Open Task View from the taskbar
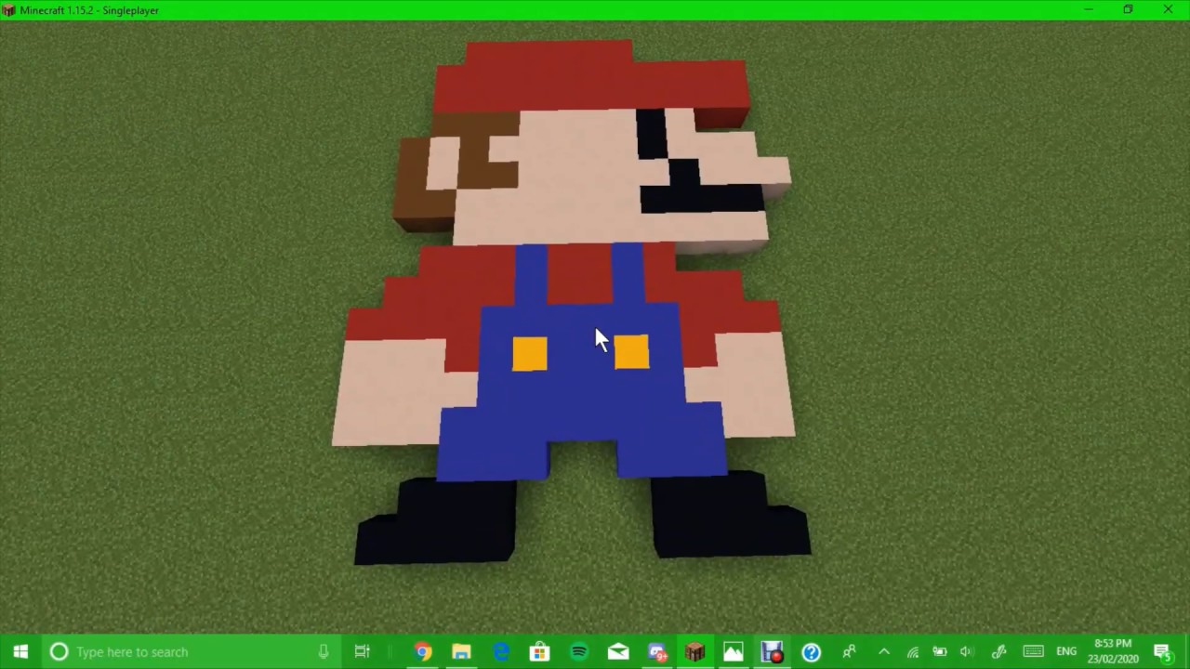The height and width of the screenshot is (669, 1190). (363, 651)
